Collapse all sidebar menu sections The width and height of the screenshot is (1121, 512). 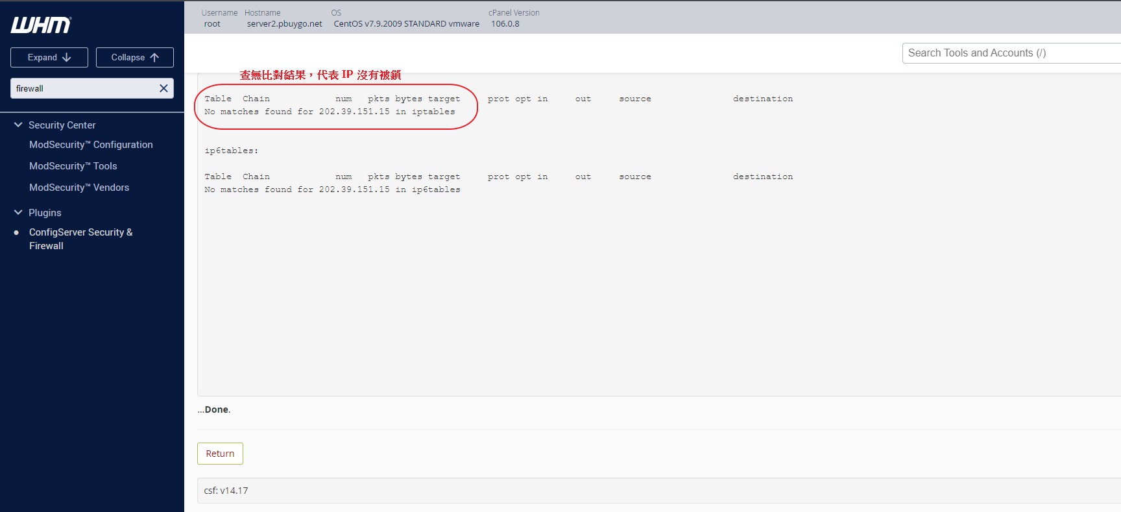tap(135, 58)
